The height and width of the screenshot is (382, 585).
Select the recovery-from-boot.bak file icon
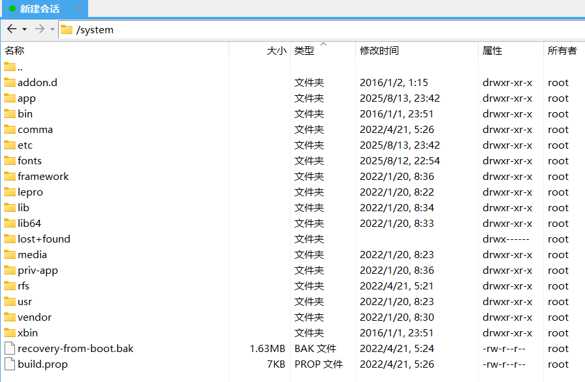point(10,348)
